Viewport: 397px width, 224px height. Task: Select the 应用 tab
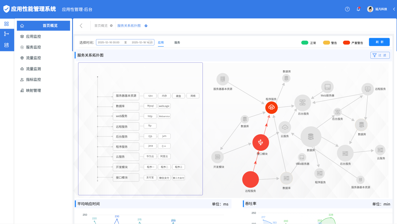pos(161,43)
